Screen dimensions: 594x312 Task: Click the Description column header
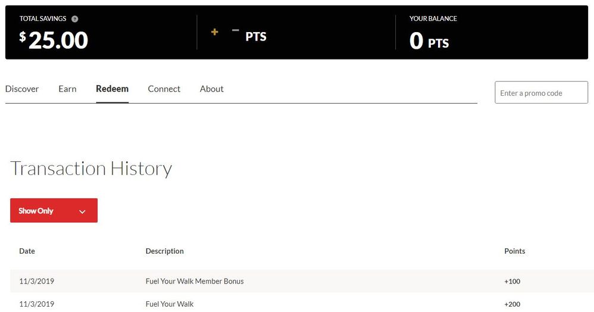(x=164, y=251)
